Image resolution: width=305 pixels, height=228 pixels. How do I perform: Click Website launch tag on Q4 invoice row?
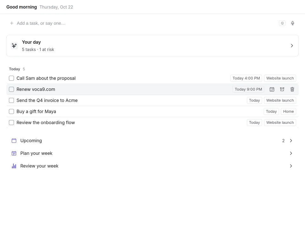click(x=280, y=100)
